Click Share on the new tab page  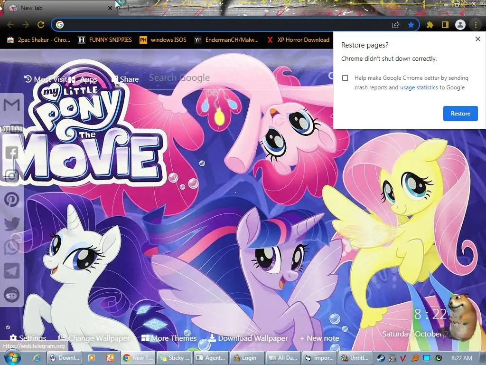tap(125, 79)
